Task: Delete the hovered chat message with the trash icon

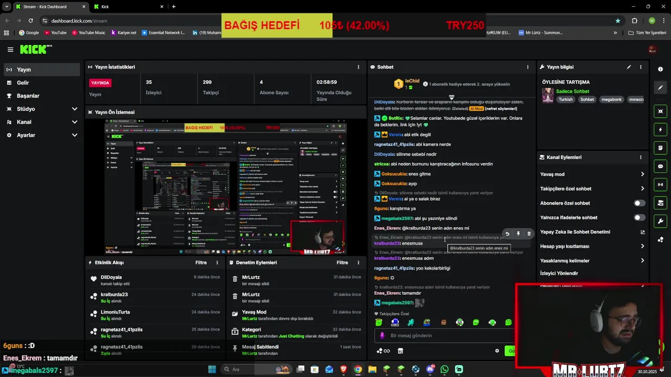Action: tap(529, 234)
